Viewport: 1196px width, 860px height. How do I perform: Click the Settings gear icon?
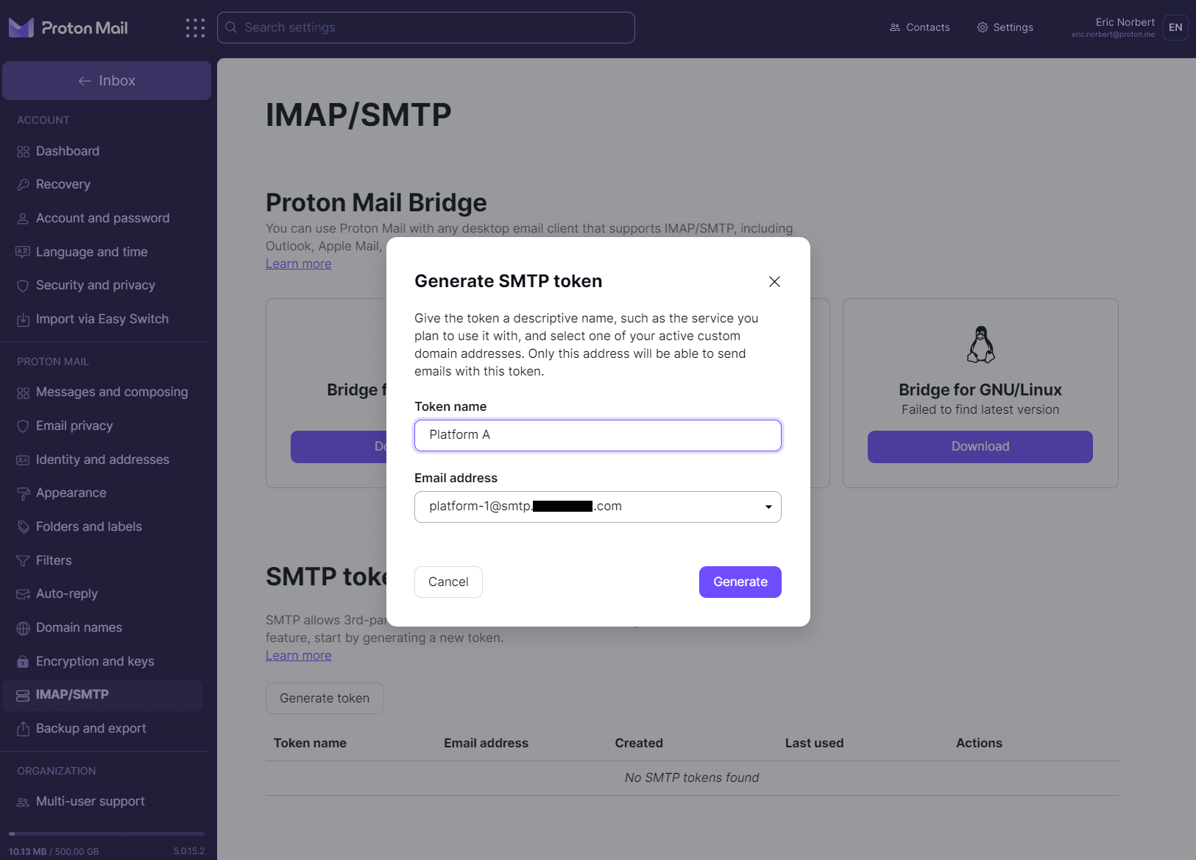click(981, 27)
